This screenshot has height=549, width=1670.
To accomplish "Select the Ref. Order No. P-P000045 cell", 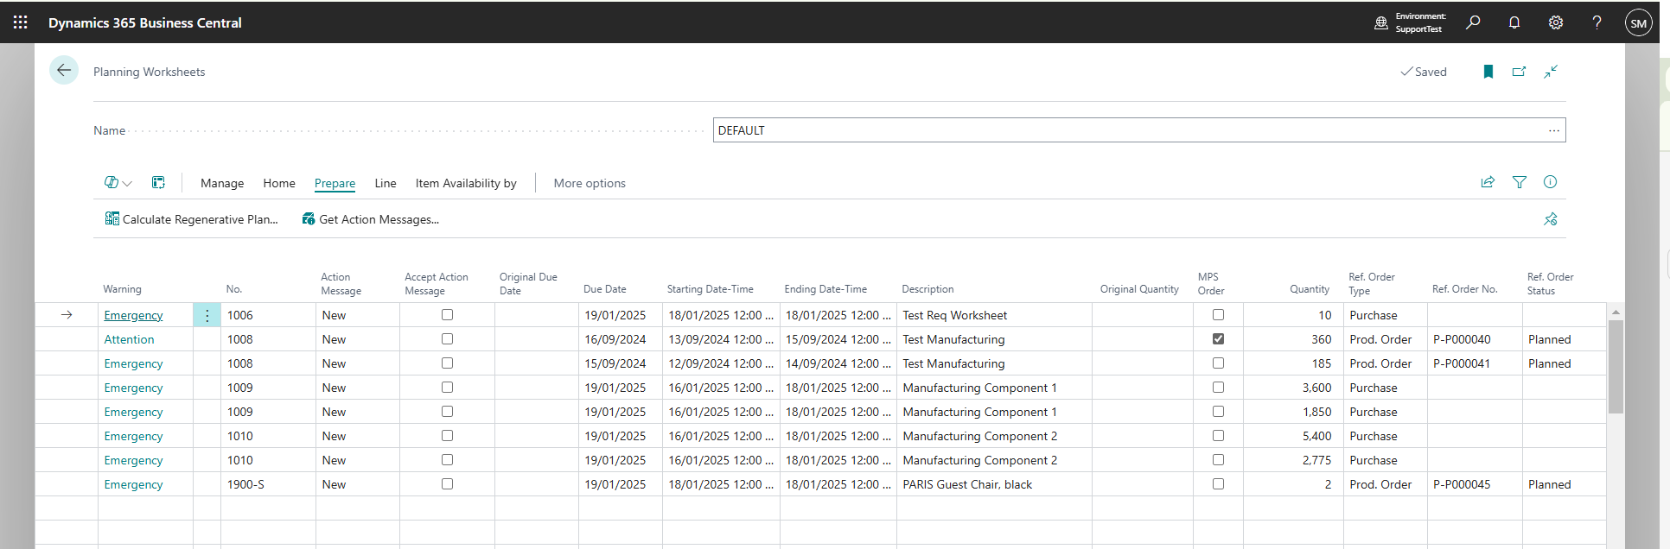I will pos(1474,484).
